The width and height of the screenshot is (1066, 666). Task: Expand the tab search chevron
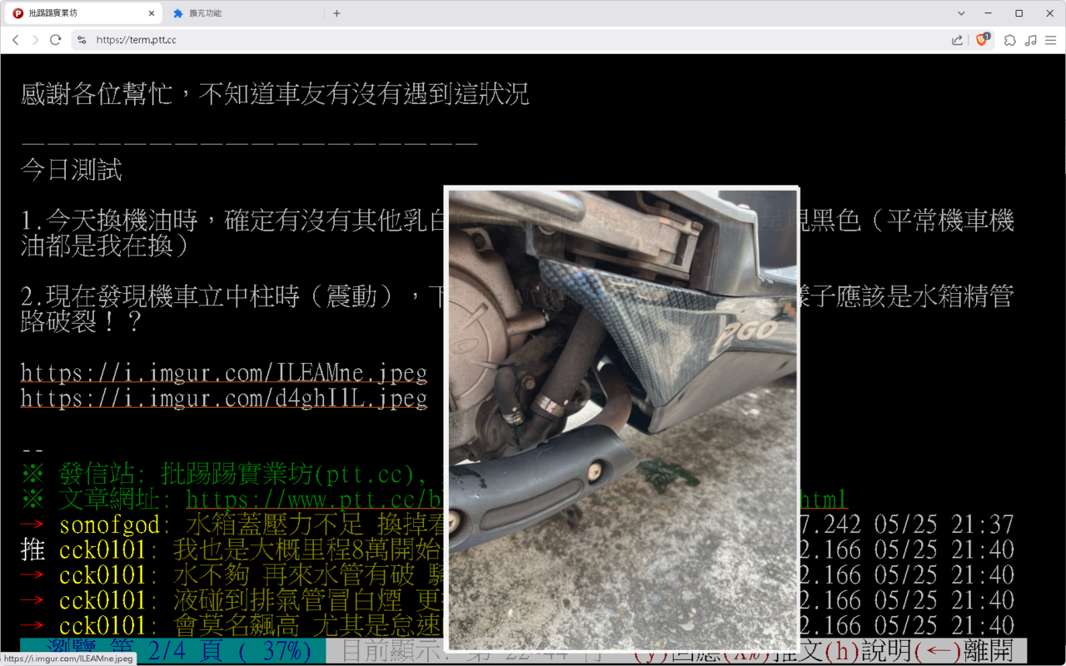tap(962, 13)
